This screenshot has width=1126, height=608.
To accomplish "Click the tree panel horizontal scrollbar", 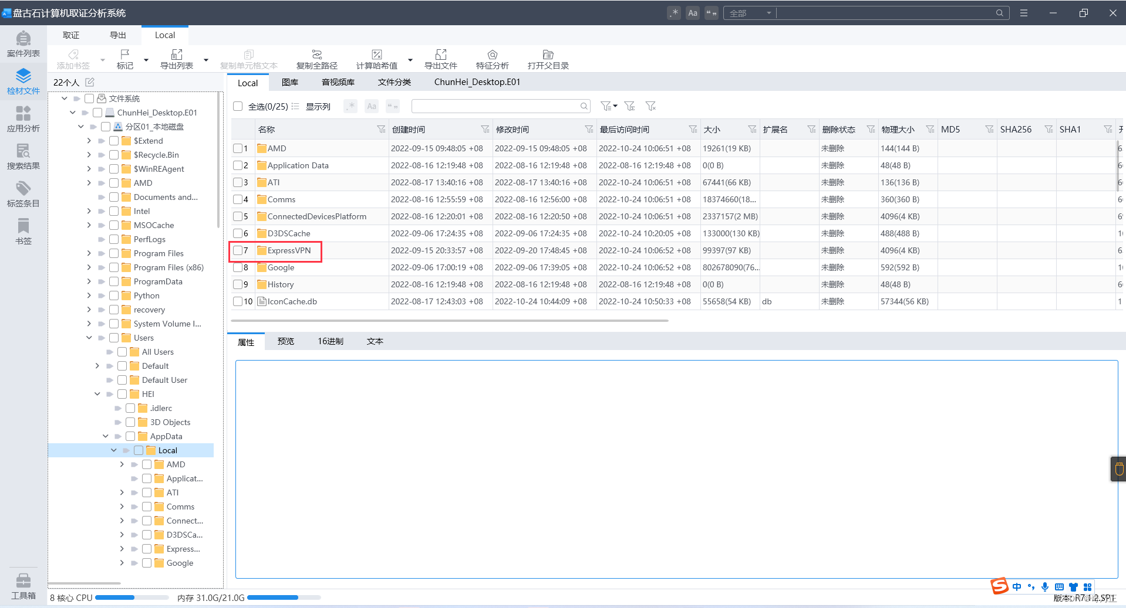I will (x=85, y=583).
